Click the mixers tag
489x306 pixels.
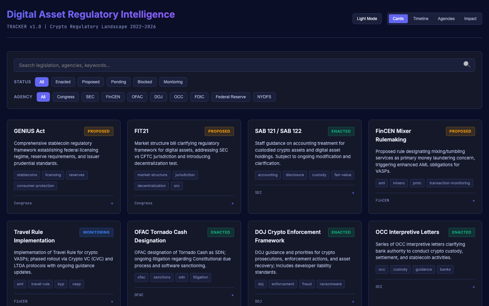tap(399, 183)
